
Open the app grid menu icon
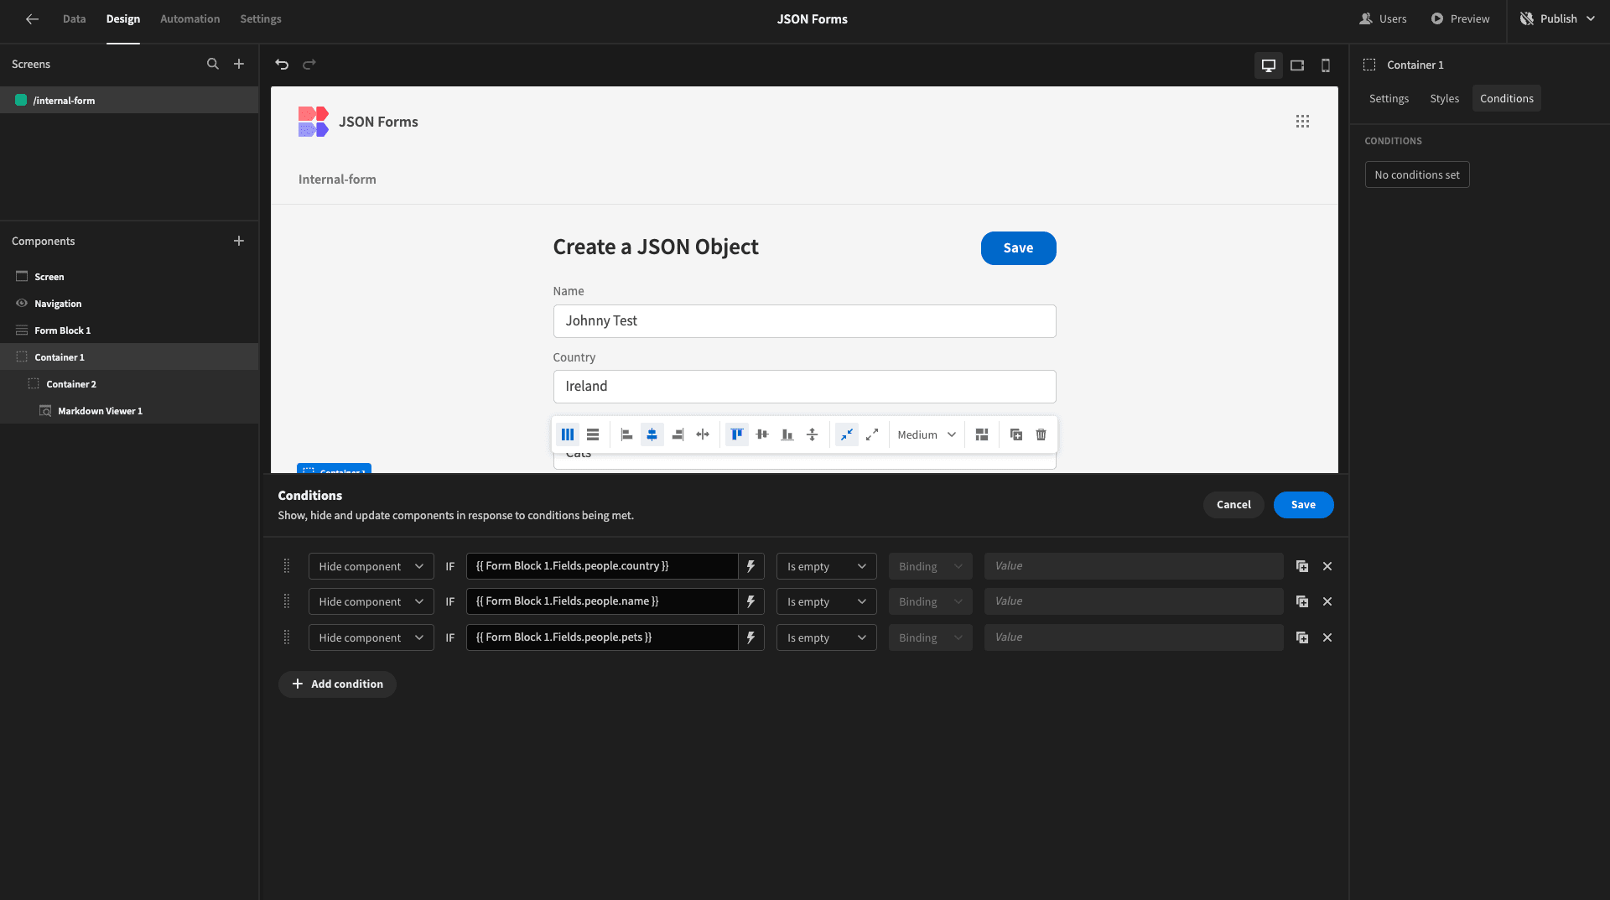click(x=1302, y=122)
